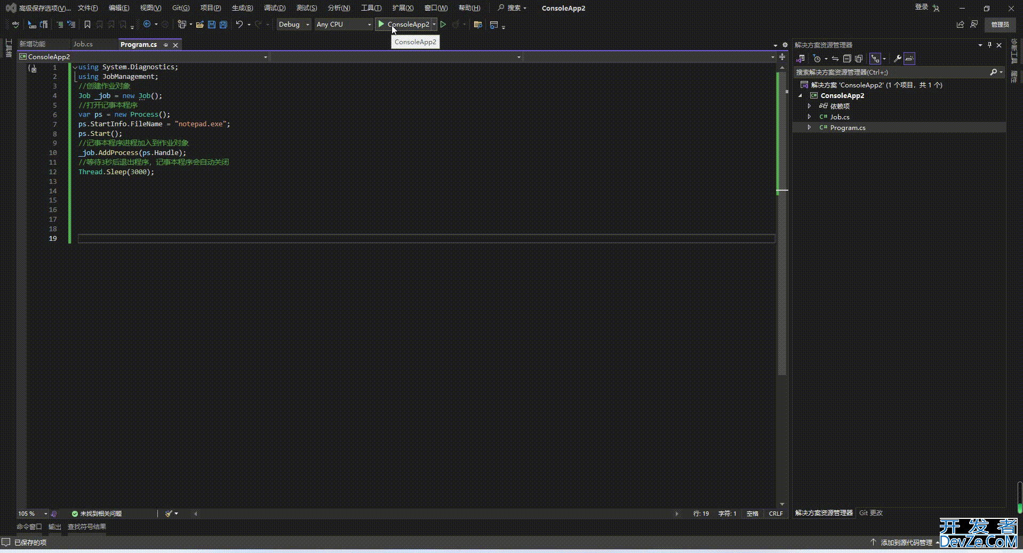This screenshot has height=553, width=1023.
Task: Expand the ConsoleApp2 startup target arrow
Action: (435, 24)
